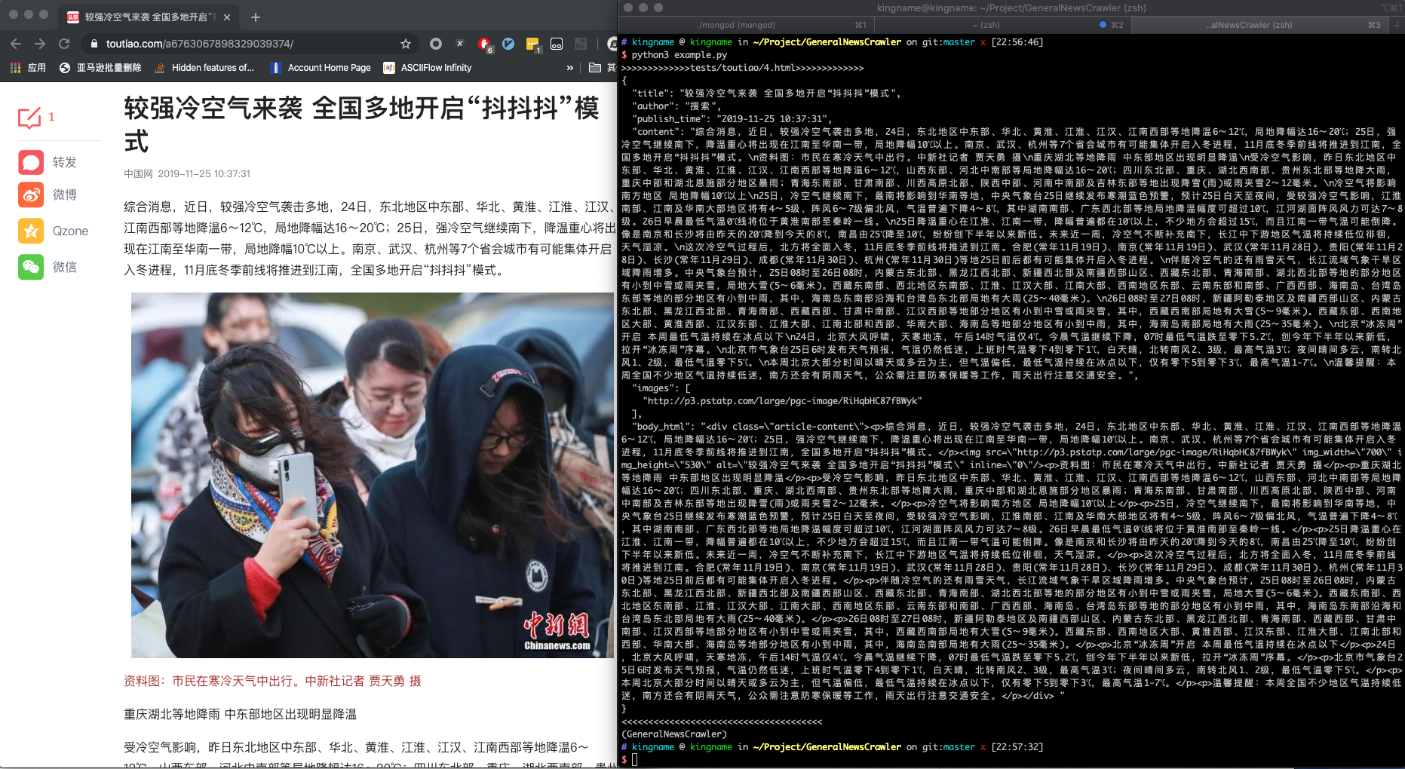Viewport: 1405px width, 769px height.
Task: Click the toutiao.com address bar
Action: [249, 44]
